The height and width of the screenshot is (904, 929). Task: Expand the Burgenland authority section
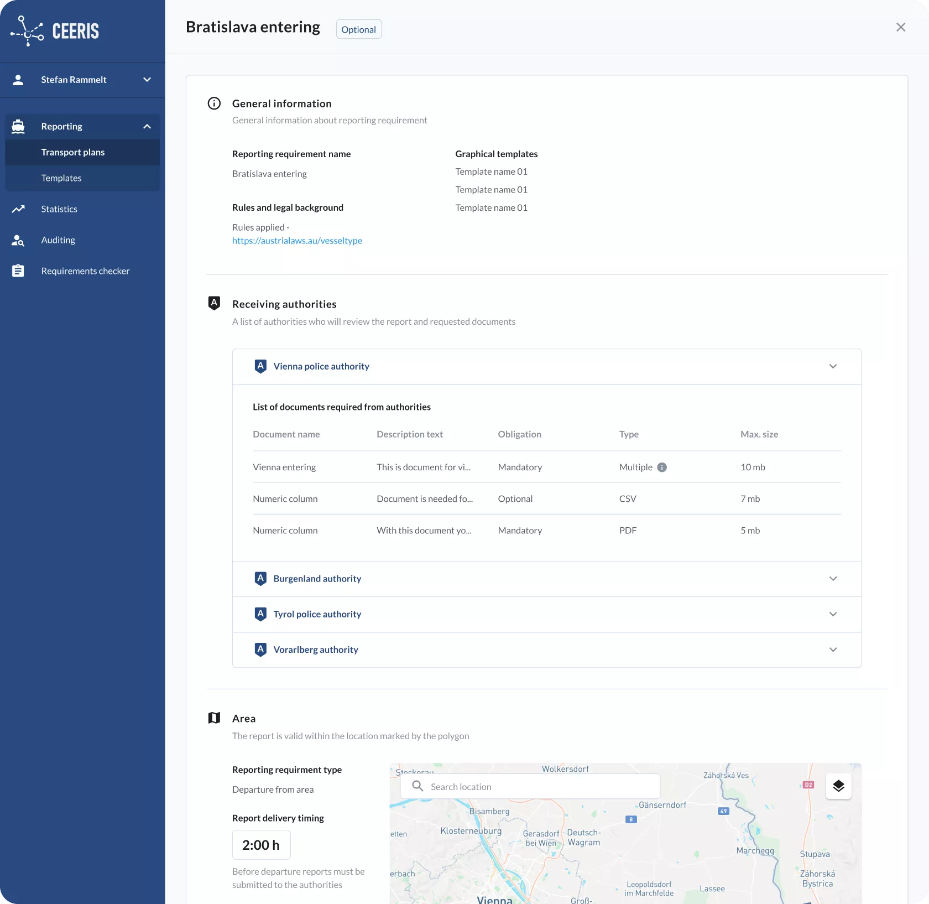[833, 579]
